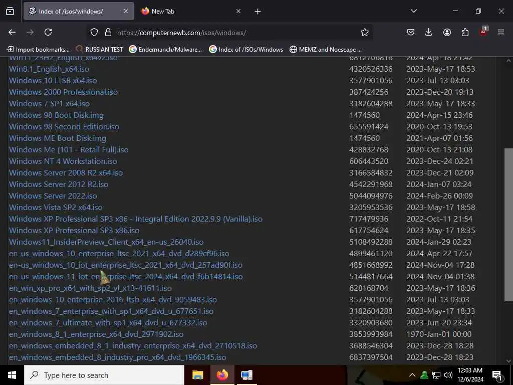Download Windows11_InsiderPreview_Client 26040.iso
This screenshot has width=513, height=385.
(106, 242)
